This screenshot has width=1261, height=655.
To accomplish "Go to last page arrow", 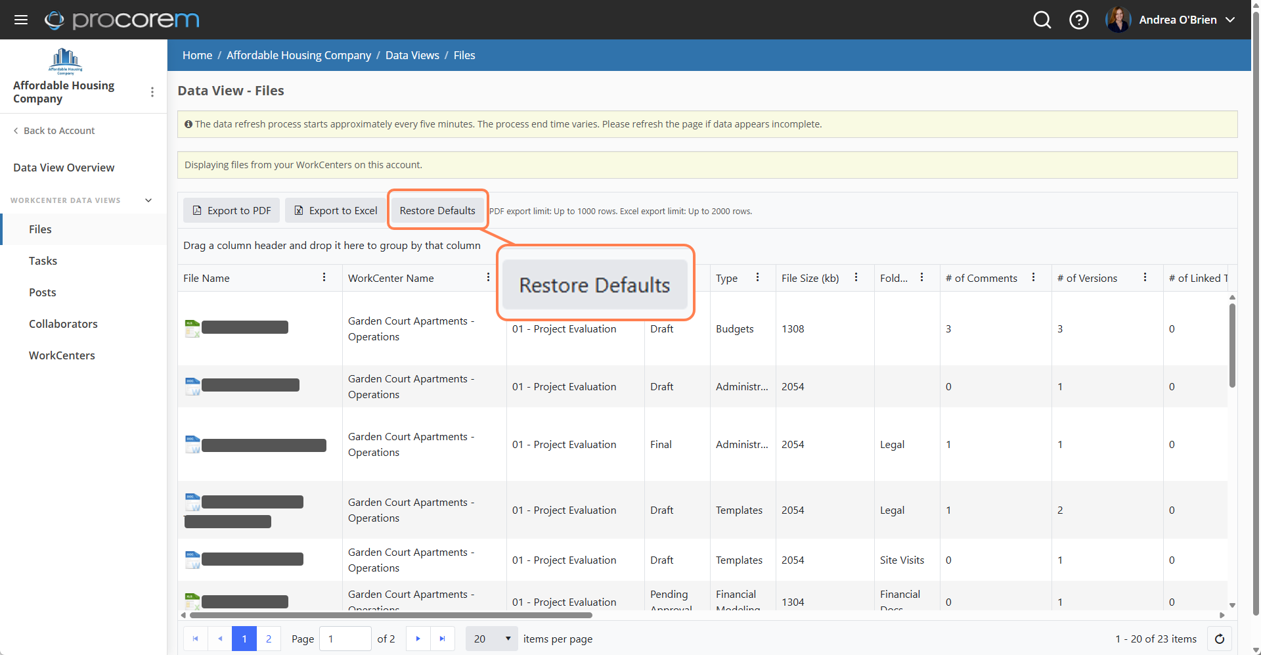I will (443, 639).
